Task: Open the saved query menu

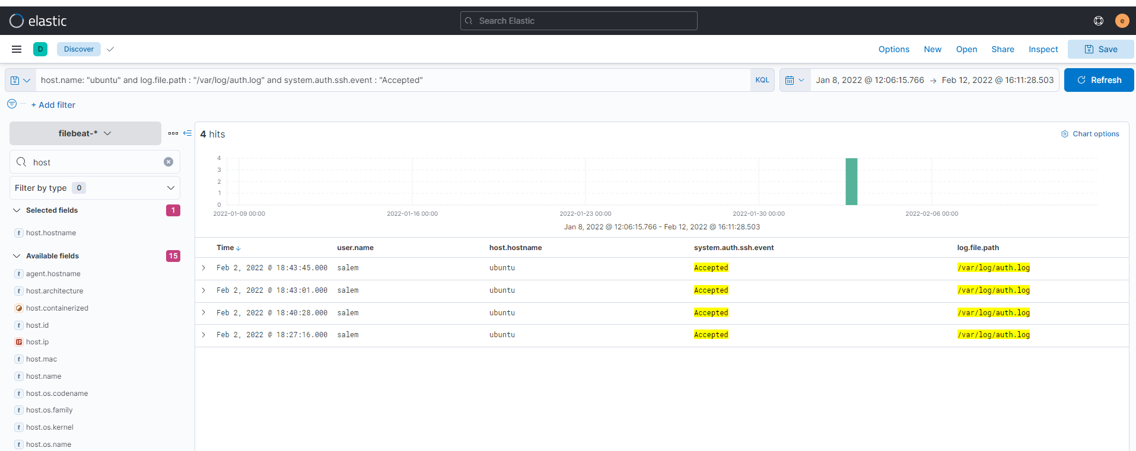Action: coord(20,80)
